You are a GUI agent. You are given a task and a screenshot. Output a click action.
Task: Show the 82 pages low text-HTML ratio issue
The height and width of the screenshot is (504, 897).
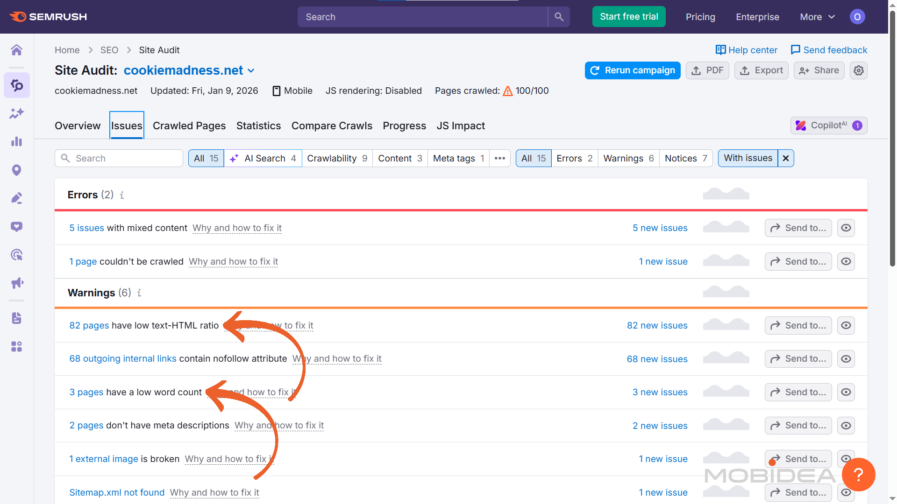click(x=89, y=325)
